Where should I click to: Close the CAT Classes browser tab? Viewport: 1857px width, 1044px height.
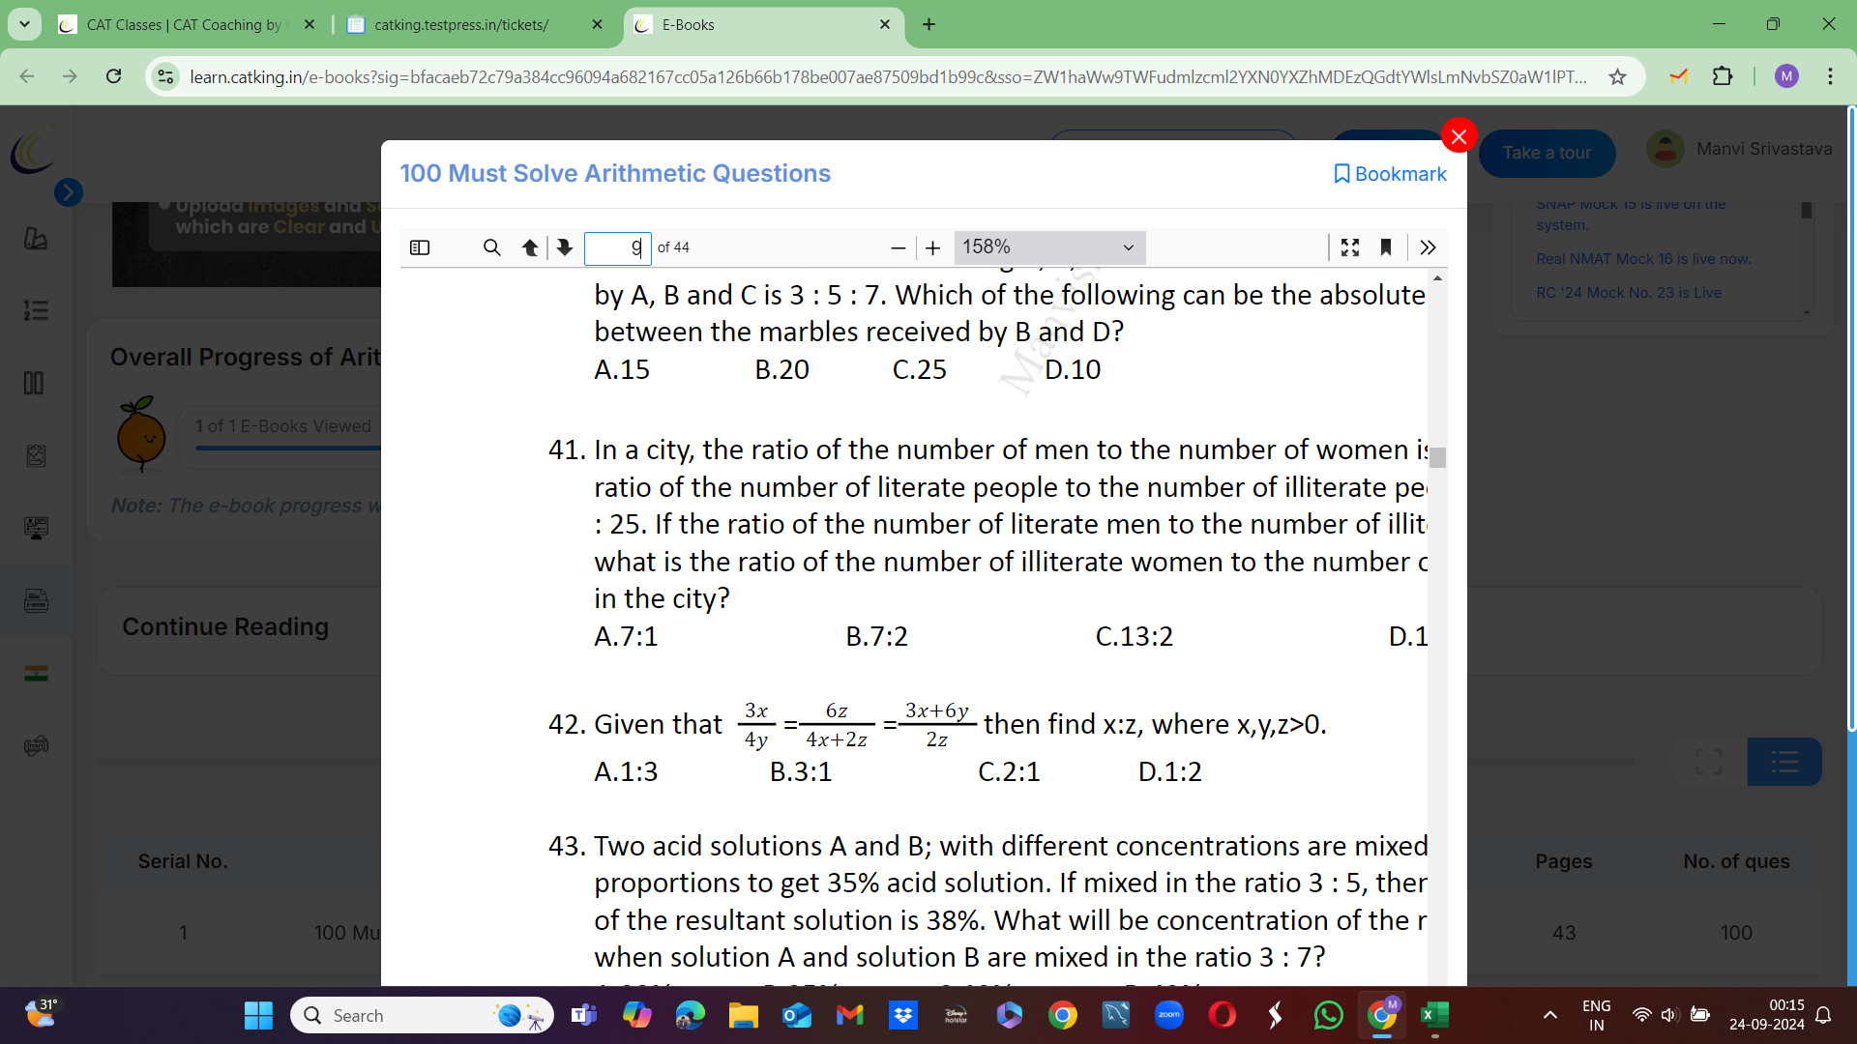click(309, 25)
